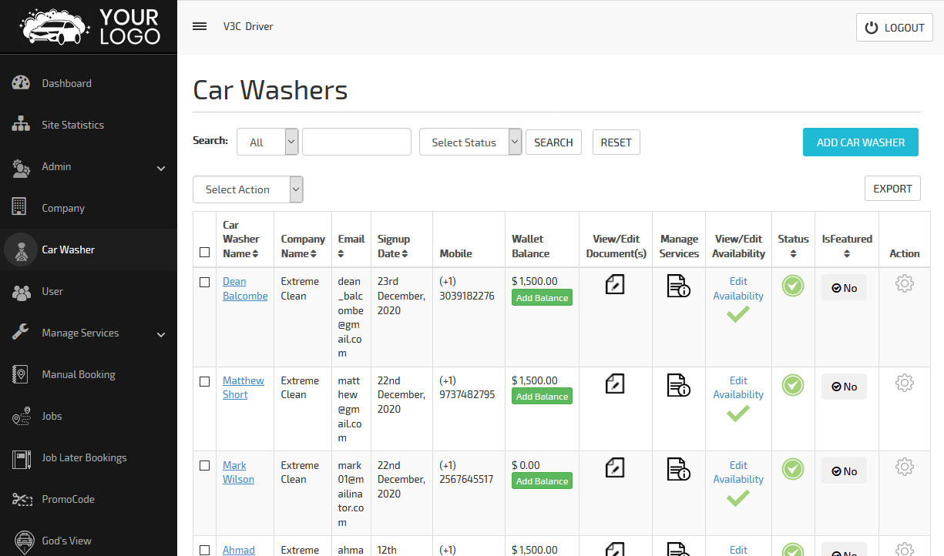This screenshot has width=944, height=556.
Task: Open the Select Action dropdown
Action: [x=247, y=189]
